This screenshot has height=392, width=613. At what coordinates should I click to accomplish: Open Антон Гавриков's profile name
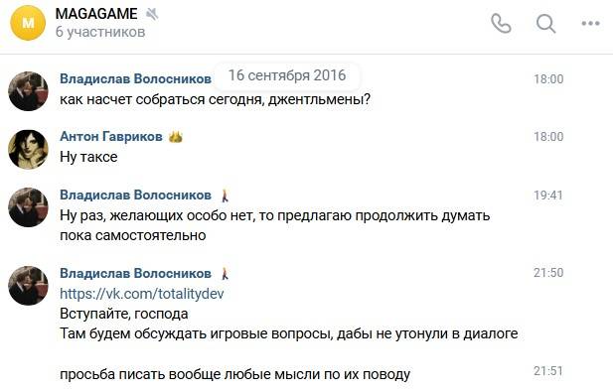point(111,136)
